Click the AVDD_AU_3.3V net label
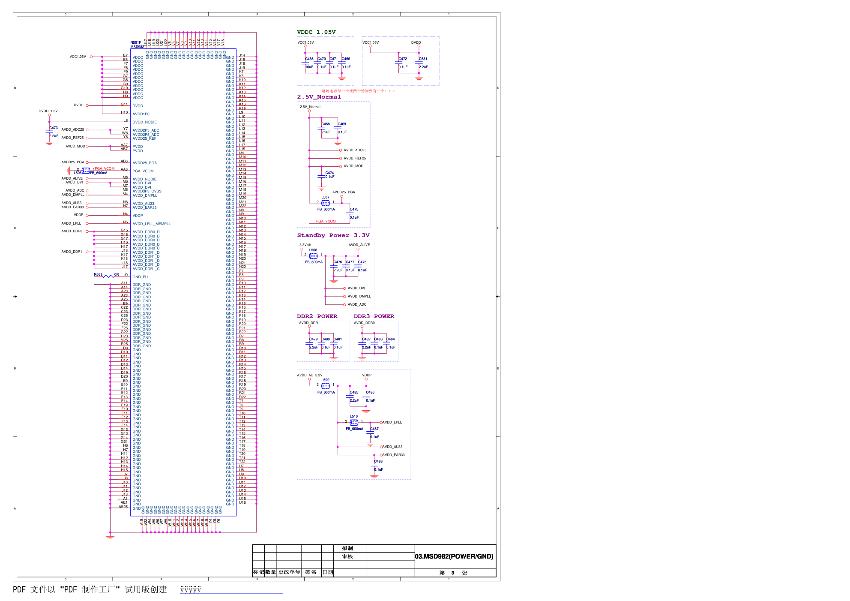The width and height of the screenshot is (850, 601). (x=310, y=375)
